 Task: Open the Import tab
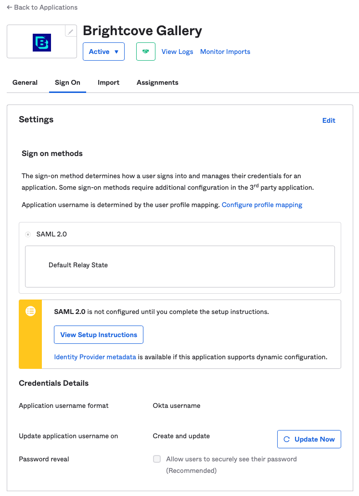click(x=108, y=82)
